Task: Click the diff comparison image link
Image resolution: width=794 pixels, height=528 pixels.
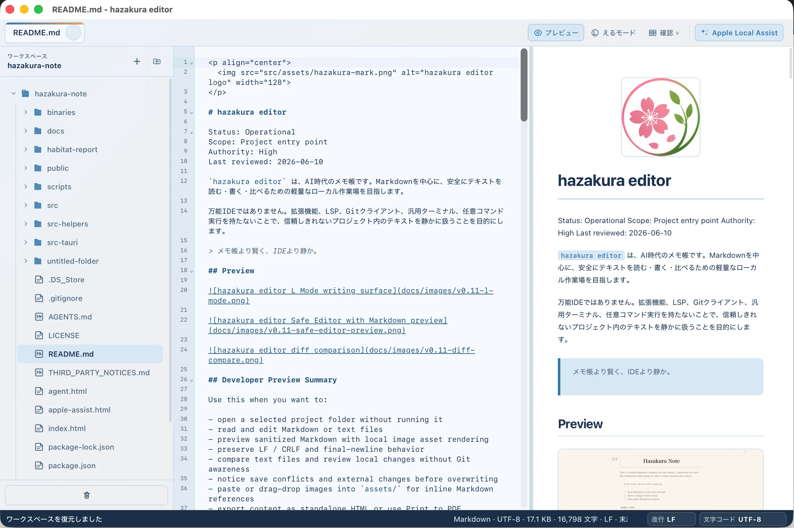Action: 342,355
